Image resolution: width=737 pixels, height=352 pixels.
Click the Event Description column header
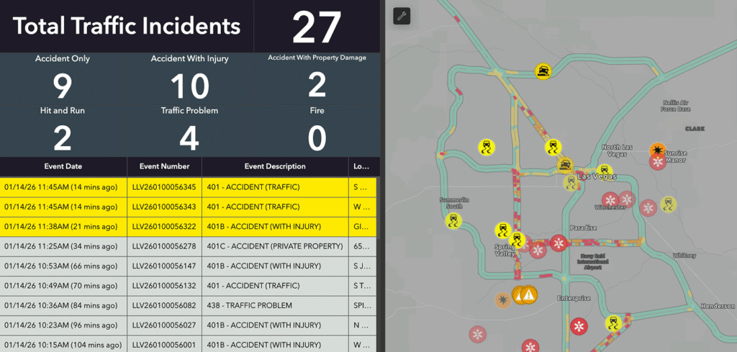(x=275, y=166)
